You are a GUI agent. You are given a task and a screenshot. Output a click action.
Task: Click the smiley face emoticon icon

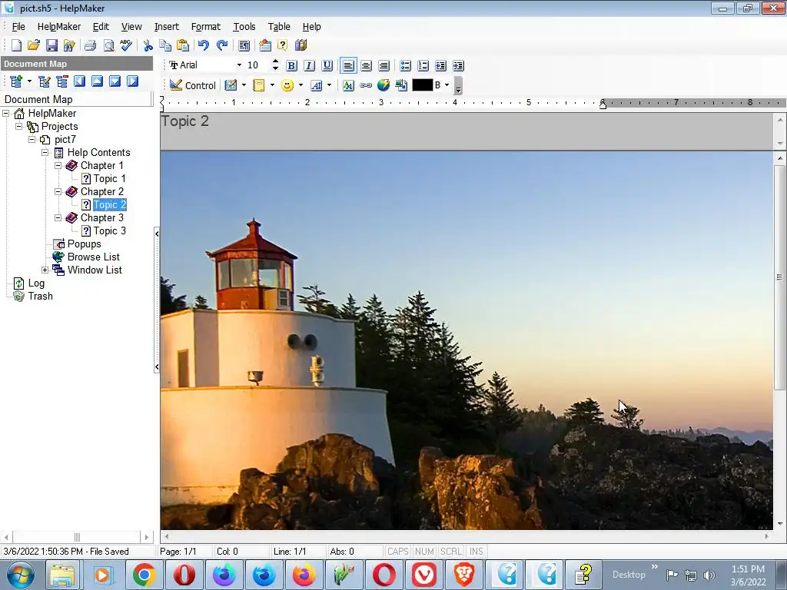(x=287, y=85)
